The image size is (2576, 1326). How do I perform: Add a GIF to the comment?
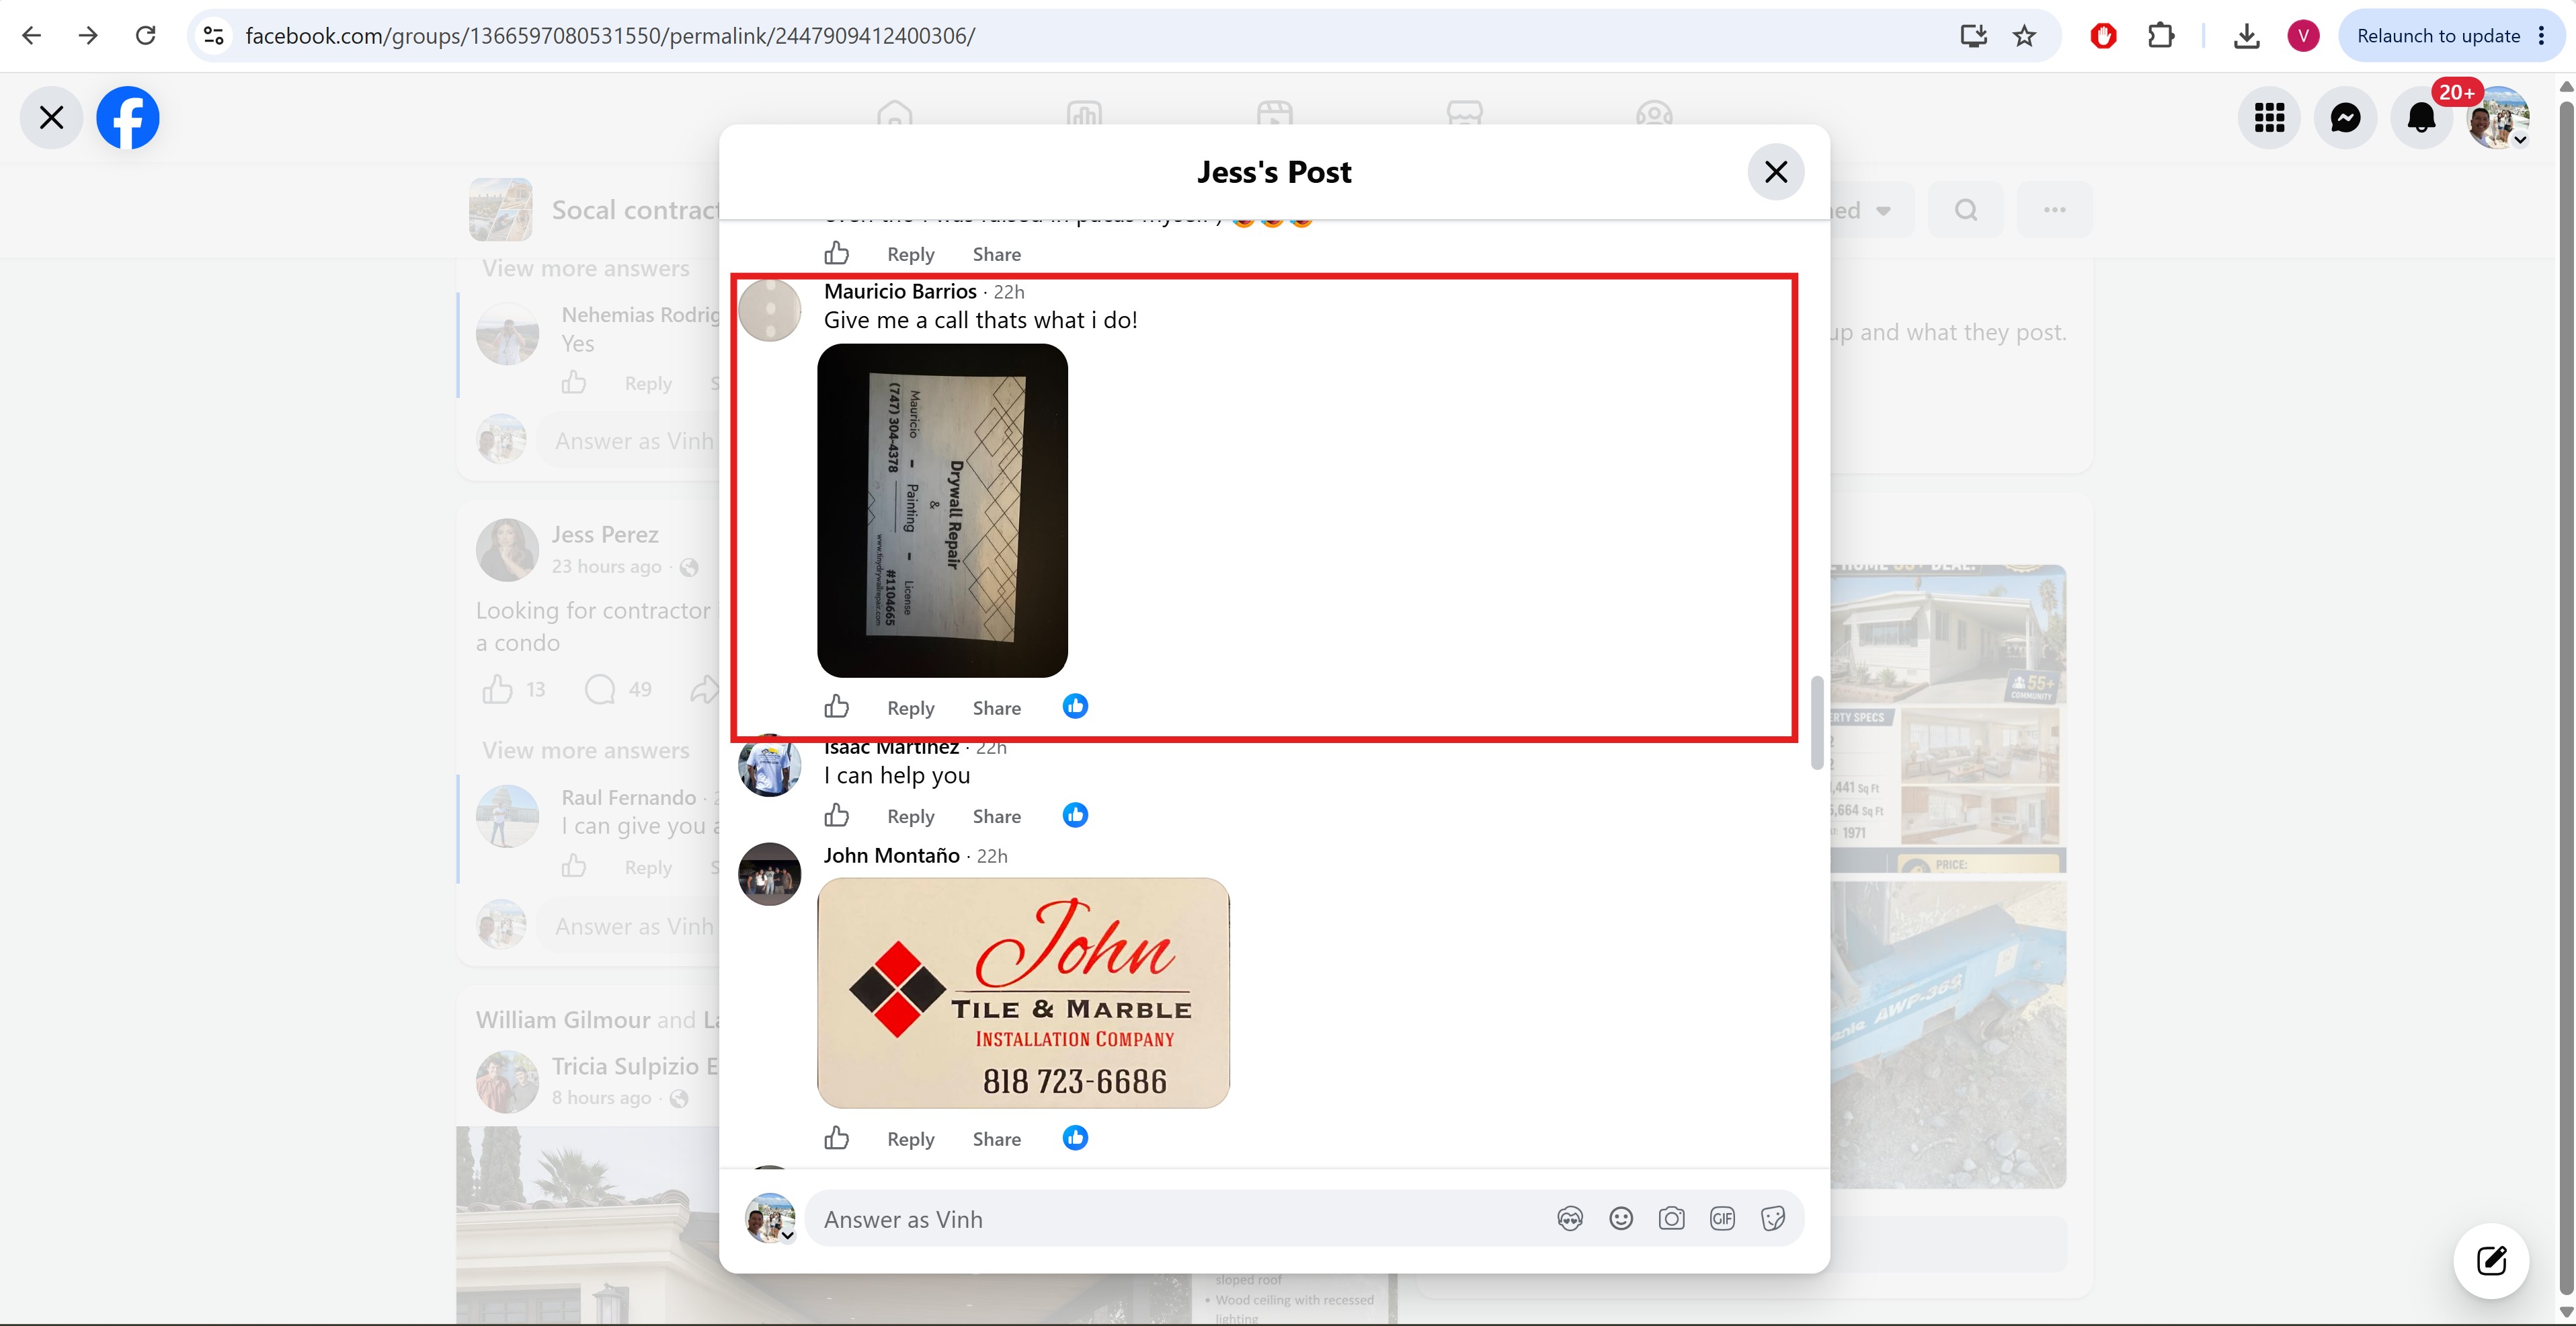pyautogui.click(x=1722, y=1218)
